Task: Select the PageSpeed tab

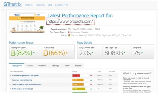Action: click(17, 66)
